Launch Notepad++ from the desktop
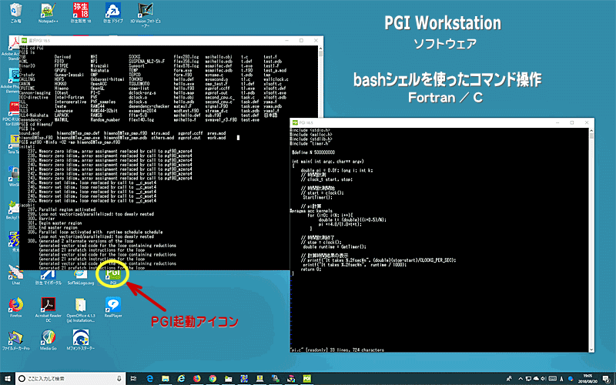 [x=48, y=12]
